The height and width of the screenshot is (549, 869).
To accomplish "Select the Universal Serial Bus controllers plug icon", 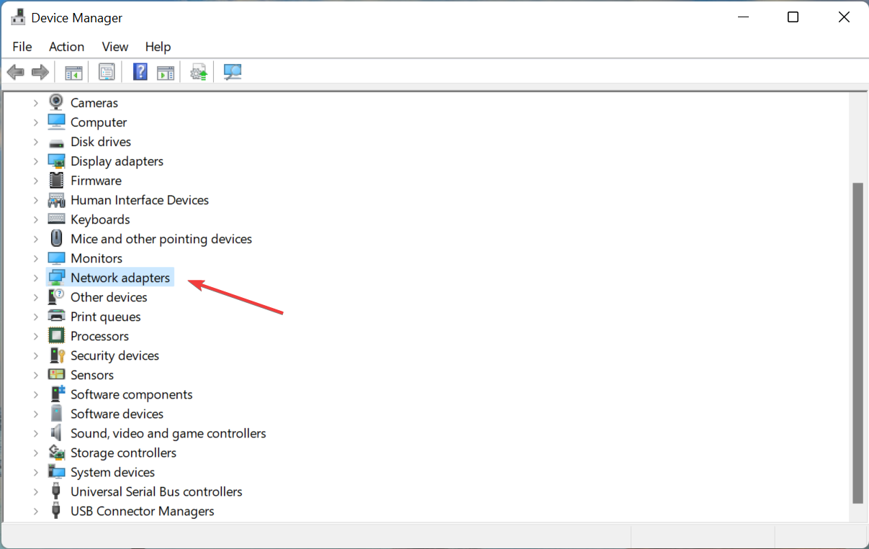I will (x=56, y=491).
